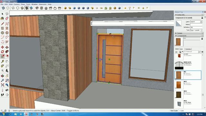The image size is (206, 116).
Task: Select the Pan hand tool
Action: (7, 76)
